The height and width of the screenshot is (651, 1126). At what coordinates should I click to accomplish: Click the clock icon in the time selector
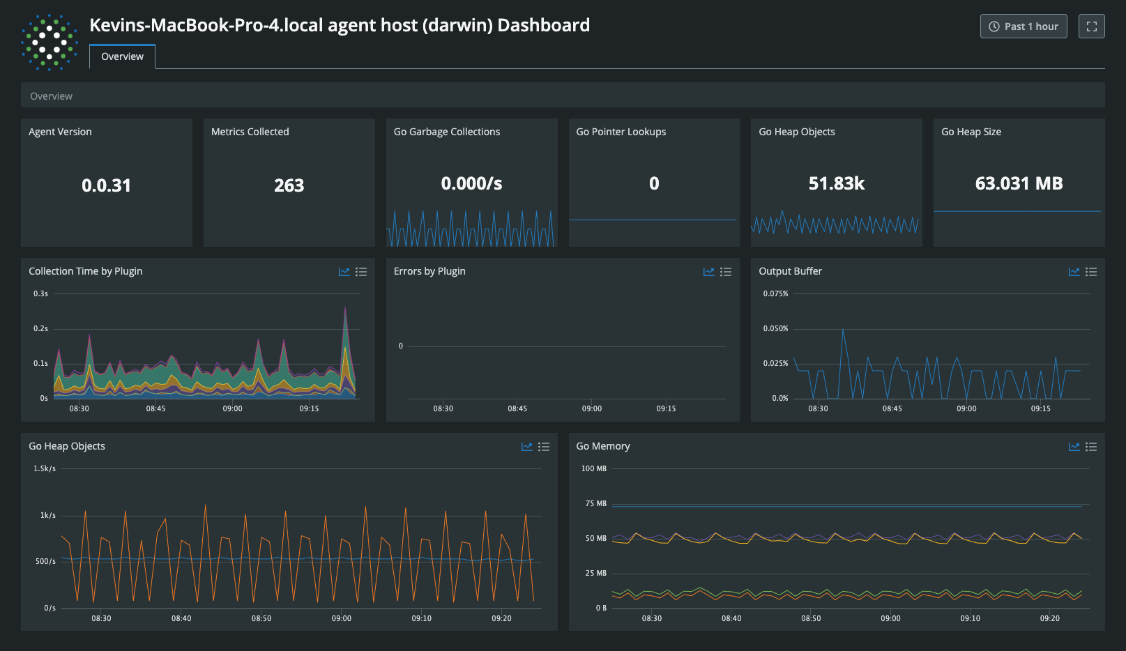point(993,26)
